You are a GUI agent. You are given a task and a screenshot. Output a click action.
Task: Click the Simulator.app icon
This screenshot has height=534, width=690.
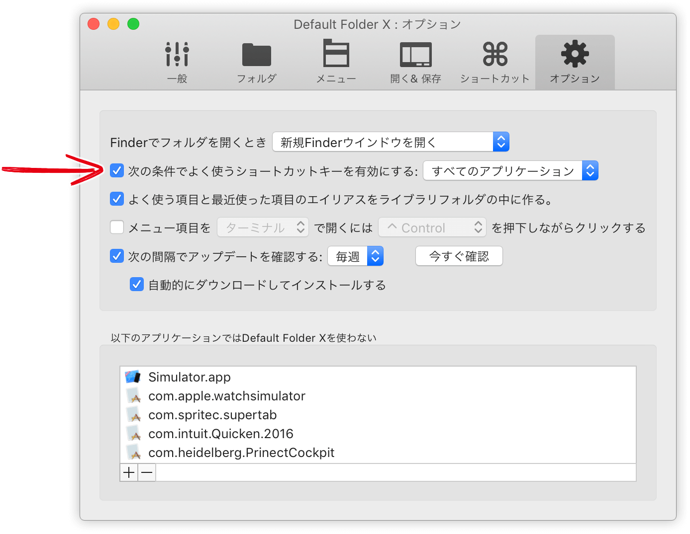tap(133, 377)
